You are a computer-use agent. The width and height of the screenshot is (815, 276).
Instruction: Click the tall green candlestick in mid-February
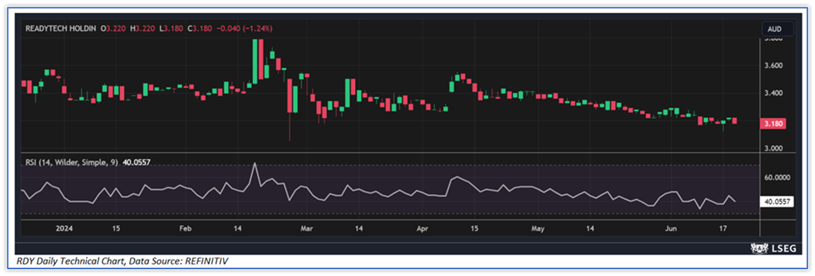pyautogui.click(x=255, y=61)
